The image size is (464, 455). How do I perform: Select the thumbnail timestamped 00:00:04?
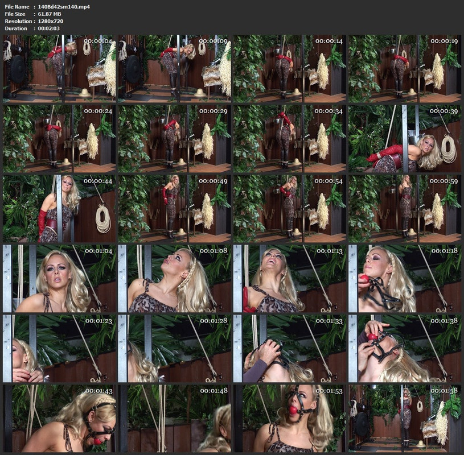pos(59,69)
